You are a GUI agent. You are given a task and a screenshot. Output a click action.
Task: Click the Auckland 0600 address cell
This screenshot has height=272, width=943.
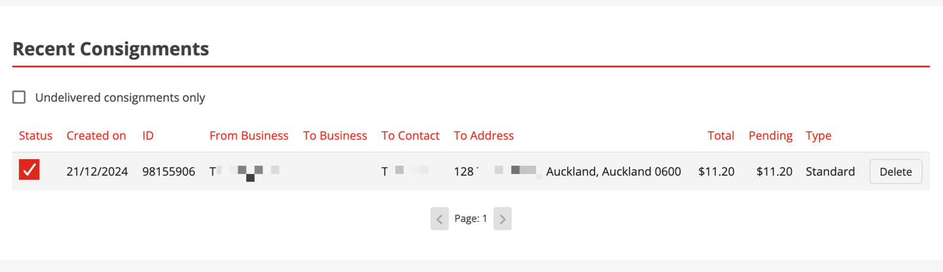[613, 172]
